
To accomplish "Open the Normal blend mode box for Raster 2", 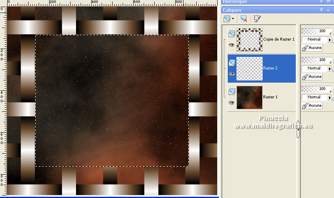I will 314,68.
